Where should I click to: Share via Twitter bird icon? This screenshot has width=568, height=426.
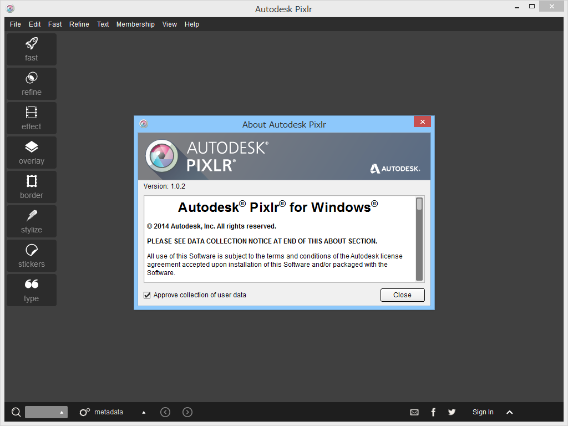(x=452, y=412)
